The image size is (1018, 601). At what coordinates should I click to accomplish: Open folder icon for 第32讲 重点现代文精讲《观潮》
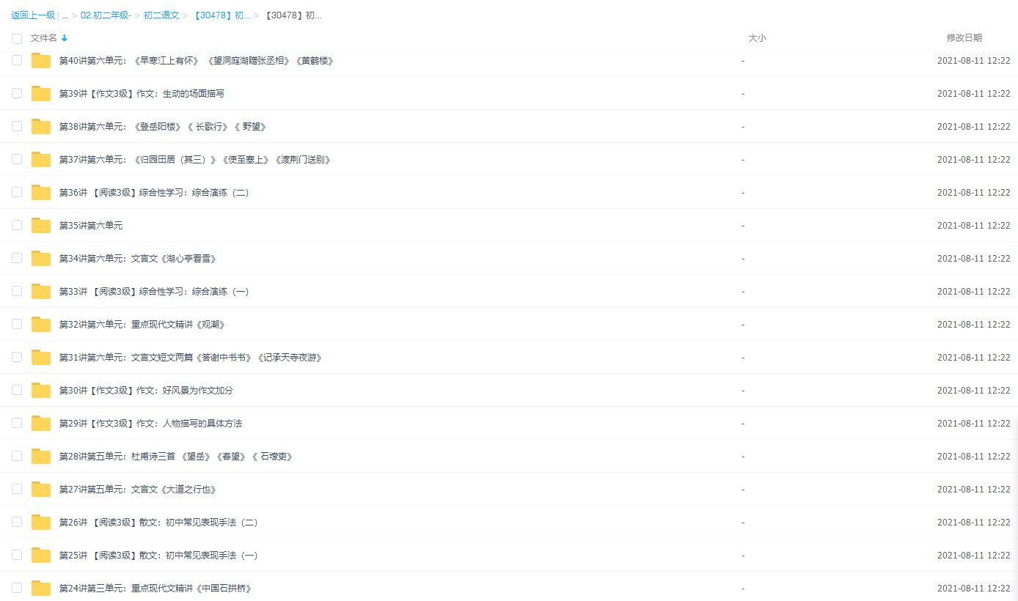(41, 325)
